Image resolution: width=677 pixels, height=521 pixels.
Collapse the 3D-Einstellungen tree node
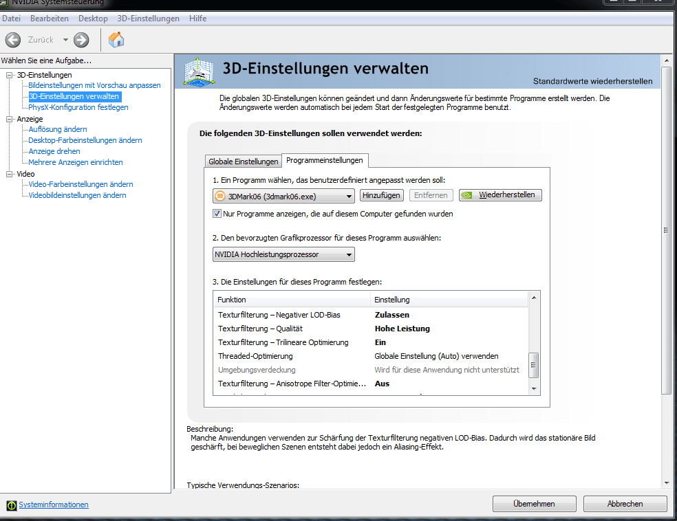tap(9, 75)
